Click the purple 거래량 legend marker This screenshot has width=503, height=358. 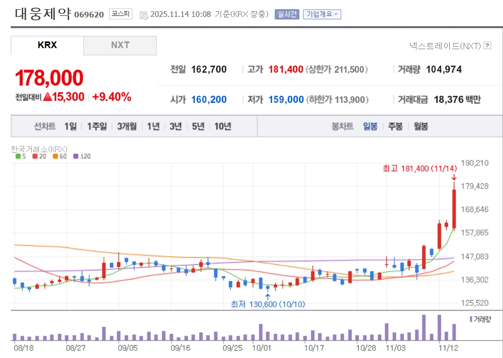[x=471, y=319]
